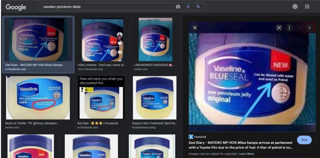Screen dimensions: 320x158
Task: Open the Aus Dee Facebook meme thumbnail
Action: click(x=101, y=98)
